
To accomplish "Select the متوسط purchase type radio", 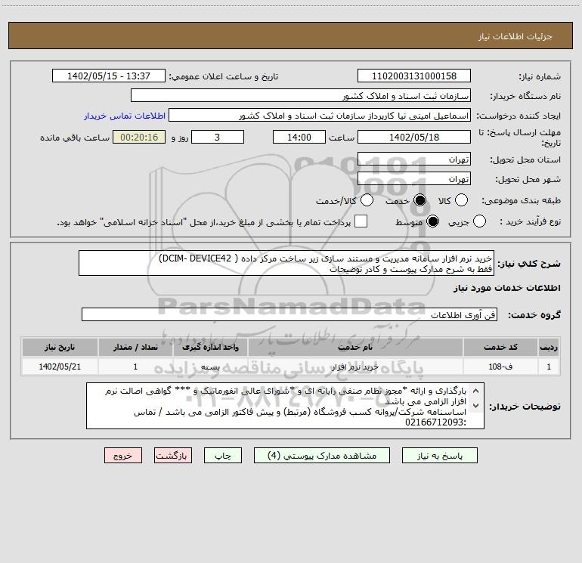I will tap(433, 221).
